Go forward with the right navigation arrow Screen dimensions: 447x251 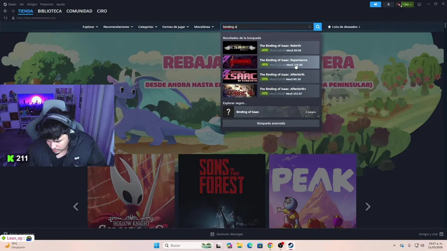pyautogui.click(x=13, y=11)
